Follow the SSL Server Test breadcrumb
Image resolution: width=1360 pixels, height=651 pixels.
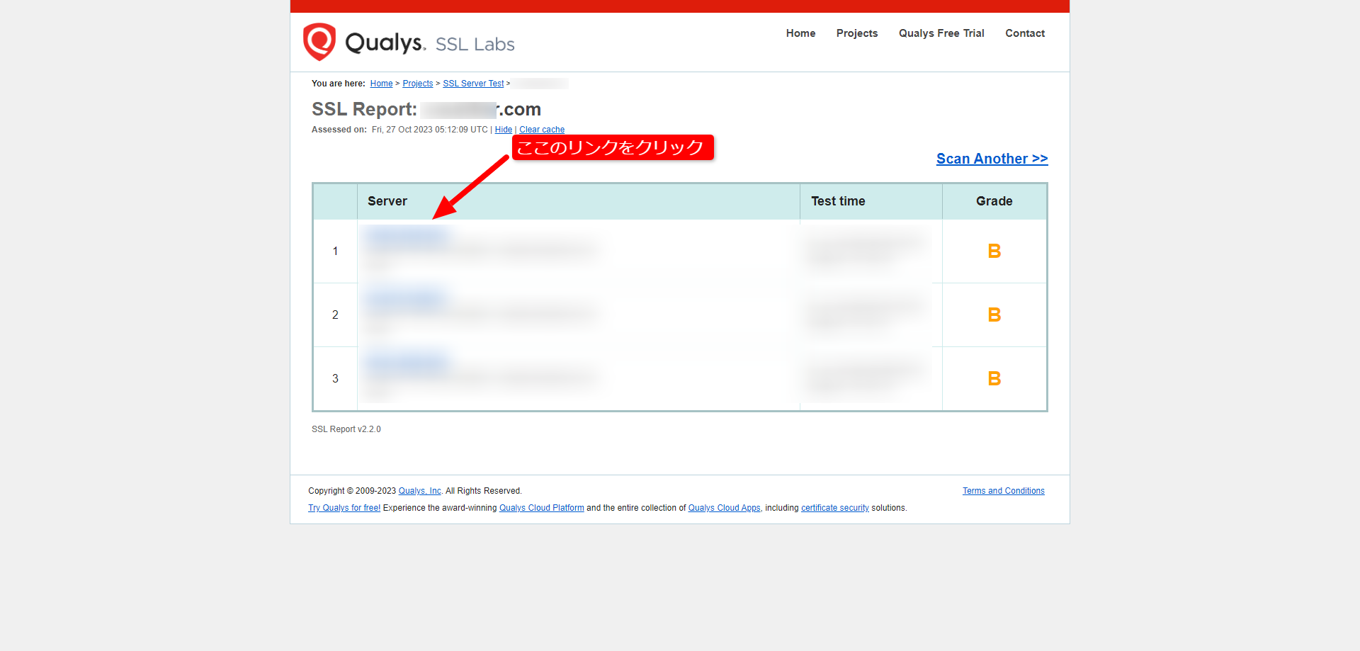[x=473, y=84]
